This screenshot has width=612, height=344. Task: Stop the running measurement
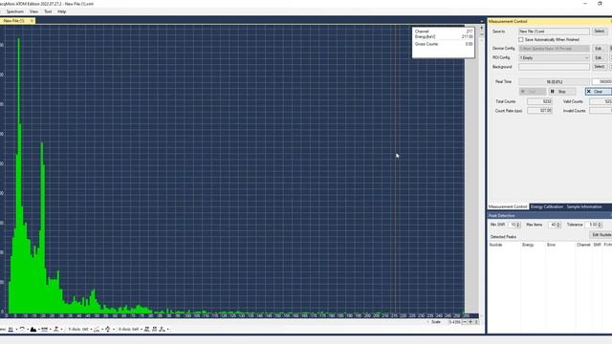pyautogui.click(x=561, y=92)
